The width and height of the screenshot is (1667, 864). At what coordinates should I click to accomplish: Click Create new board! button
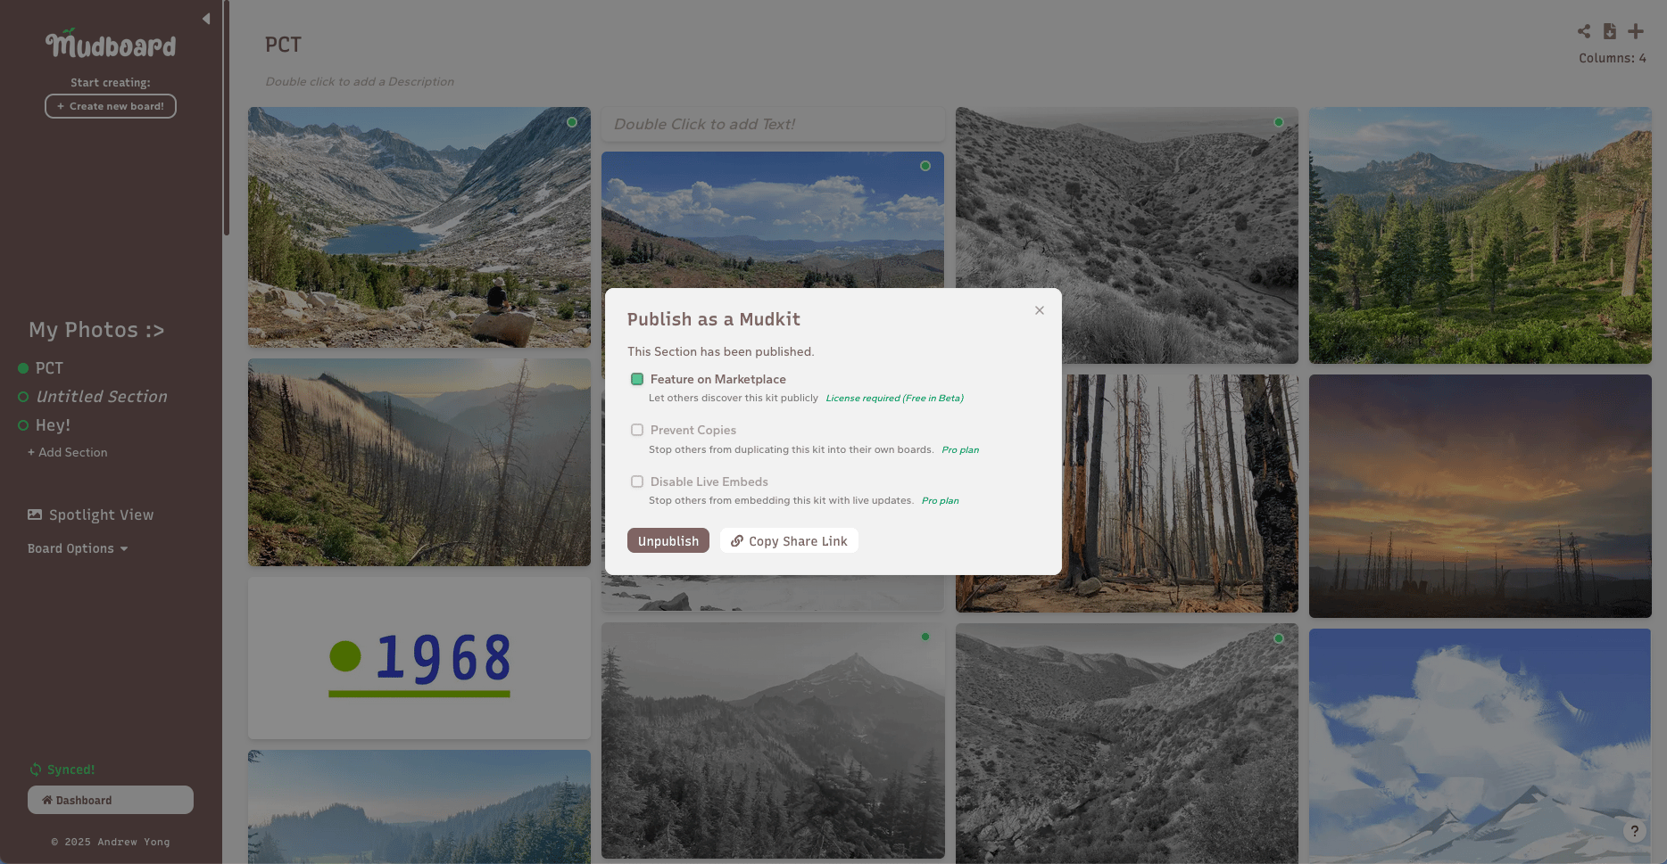pos(111,106)
